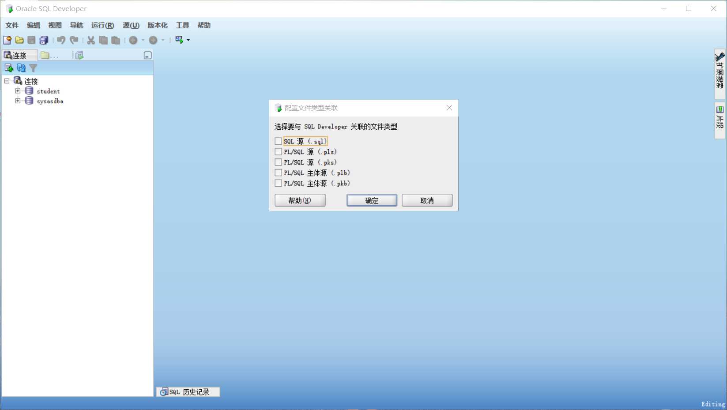Confirm with the 确定 button

pyautogui.click(x=372, y=200)
